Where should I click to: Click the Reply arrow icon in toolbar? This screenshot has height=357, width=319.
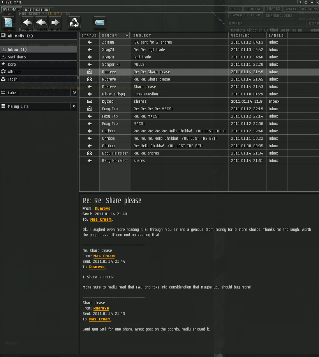tap(28, 23)
